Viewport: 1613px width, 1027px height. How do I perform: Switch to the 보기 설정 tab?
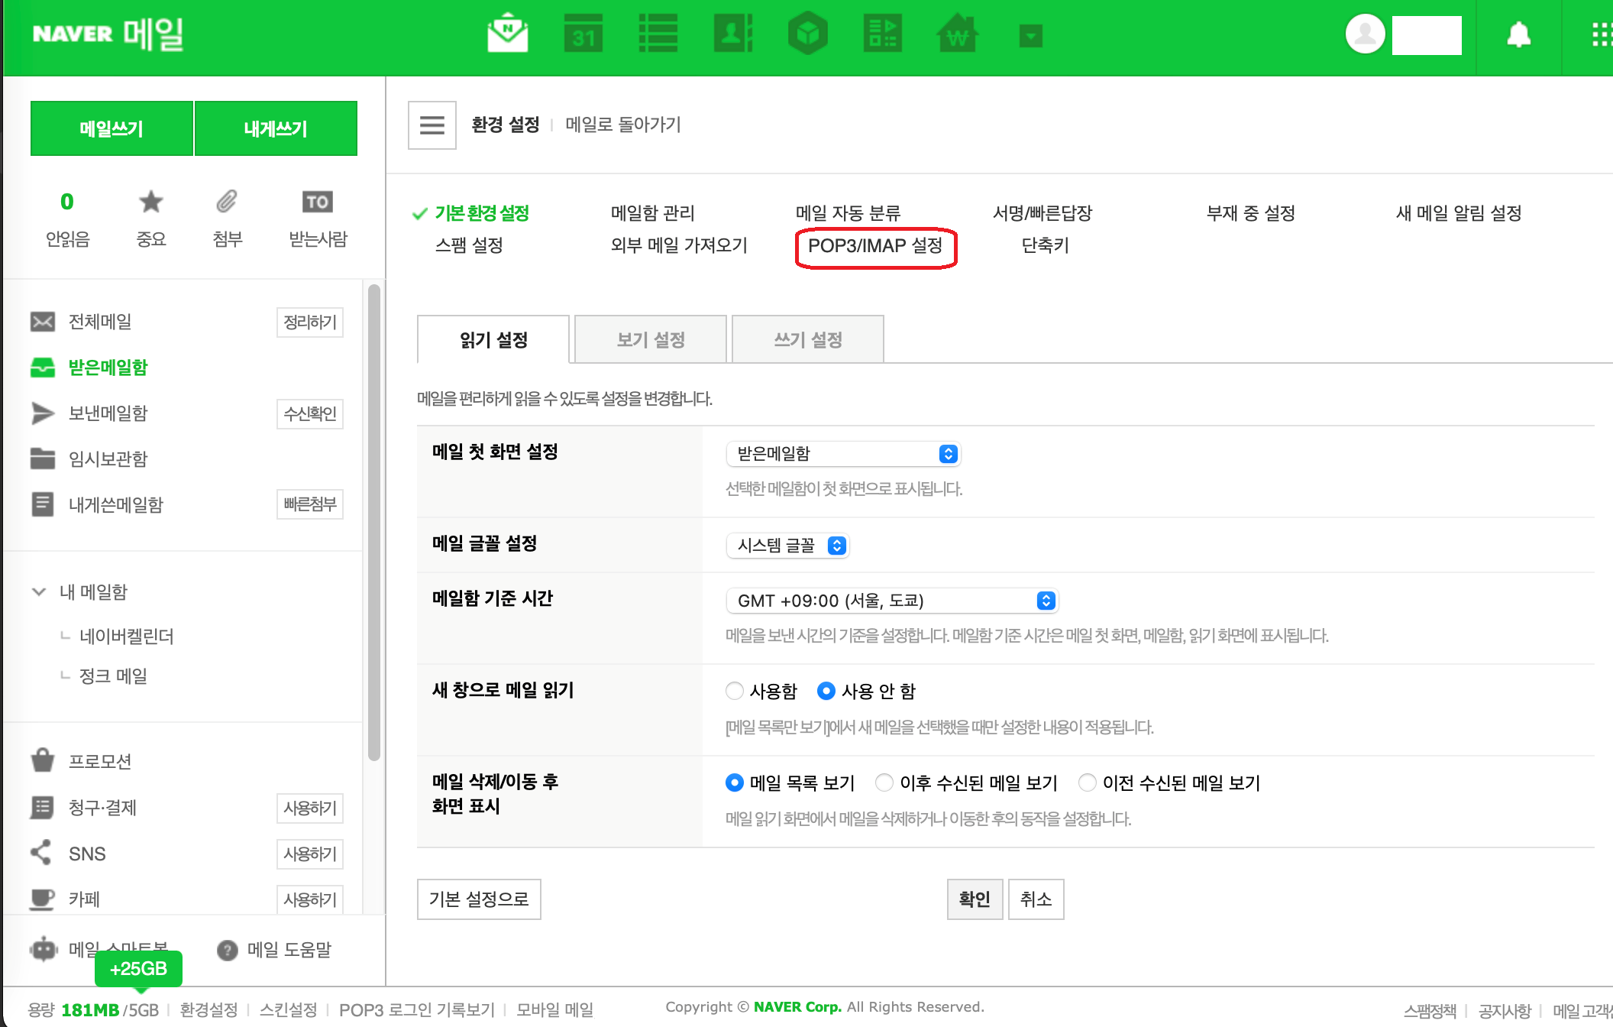tap(651, 340)
